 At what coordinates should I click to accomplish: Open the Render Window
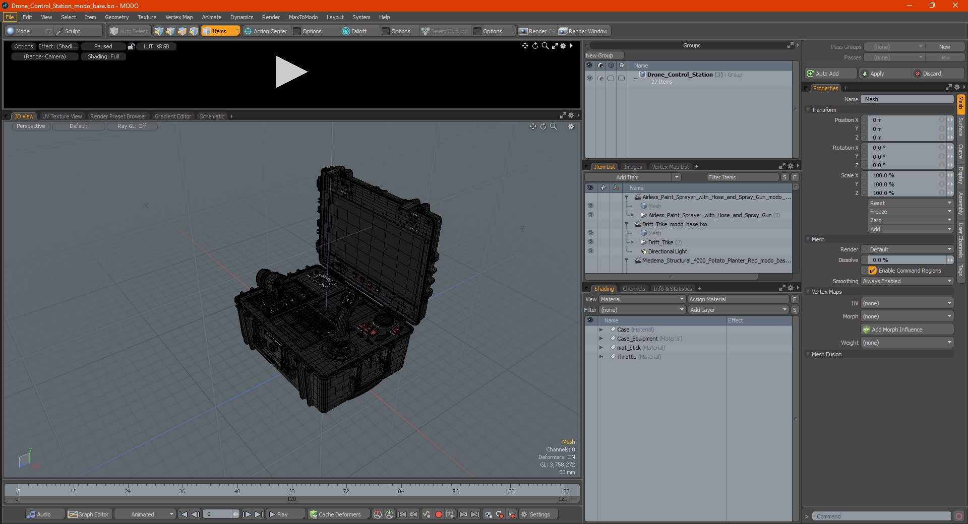pos(584,31)
